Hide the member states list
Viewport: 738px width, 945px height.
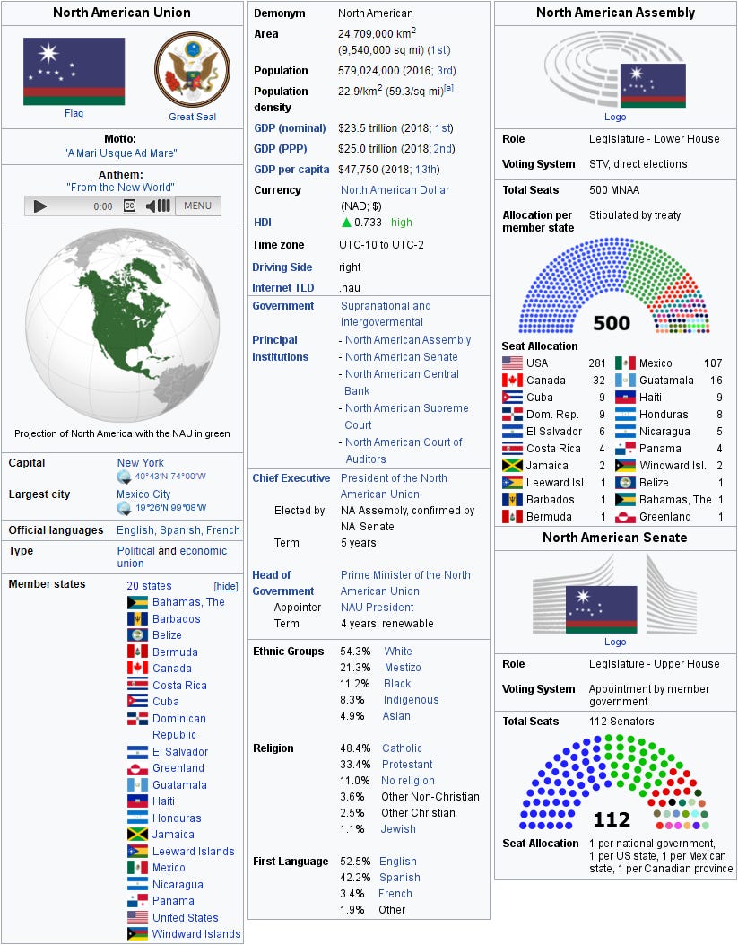(226, 586)
